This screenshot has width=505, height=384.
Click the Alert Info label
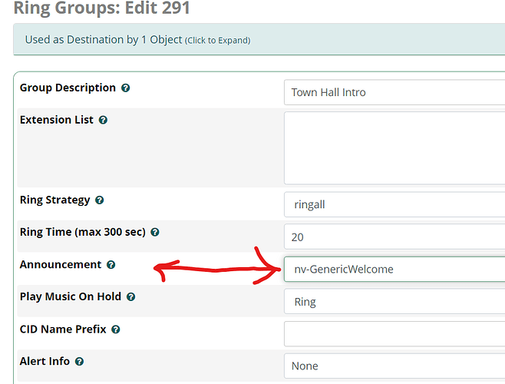pyautogui.click(x=45, y=362)
